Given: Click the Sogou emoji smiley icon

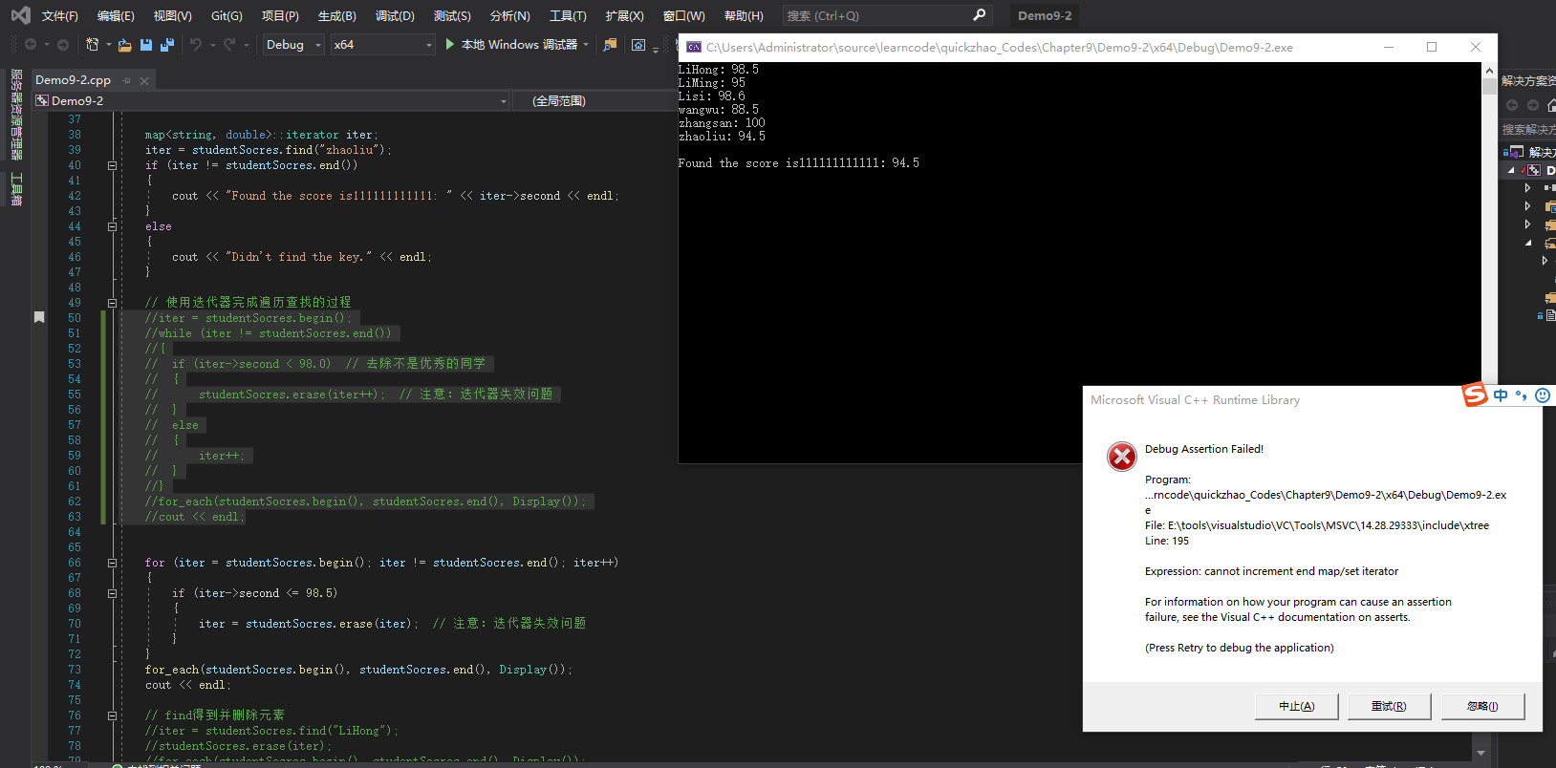Looking at the screenshot, I should (1543, 395).
